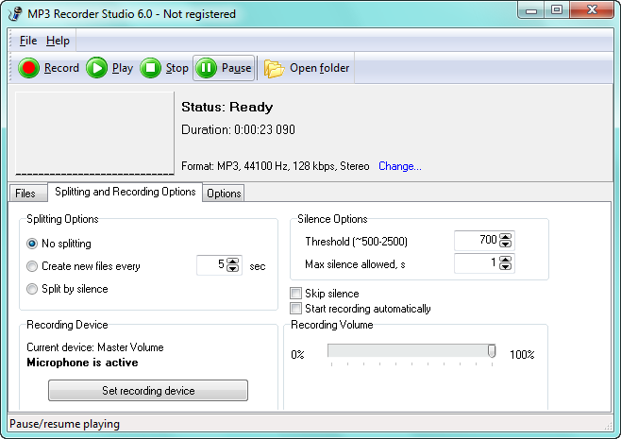Minimize the MP3 Recorder Studio window

(x=531, y=10)
